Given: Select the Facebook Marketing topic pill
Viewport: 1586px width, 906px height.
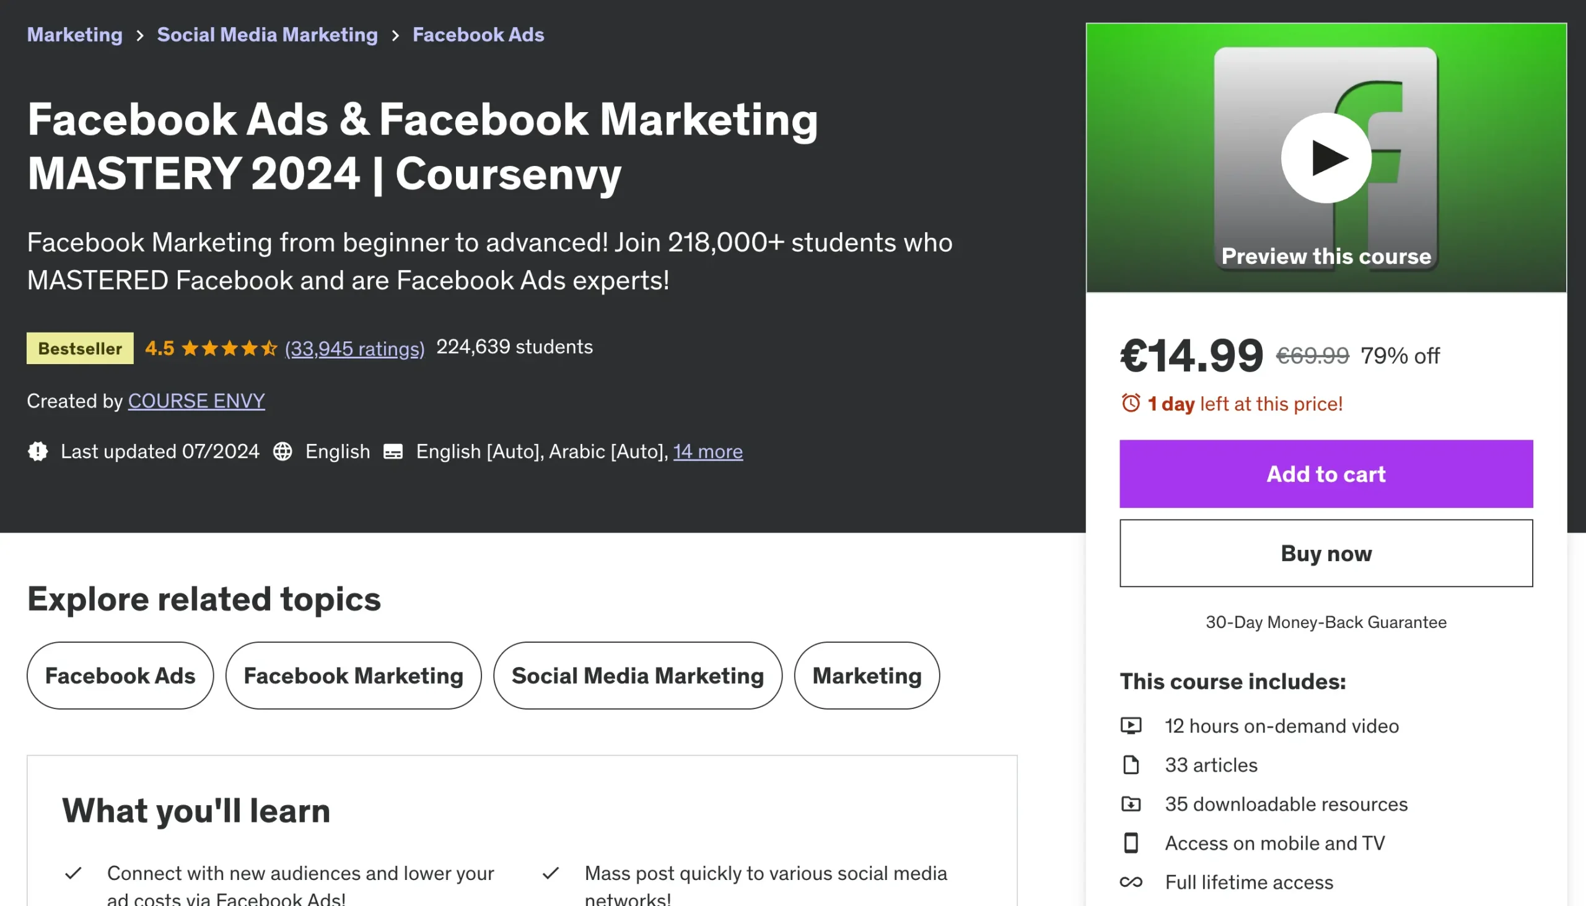Looking at the screenshot, I should point(353,676).
